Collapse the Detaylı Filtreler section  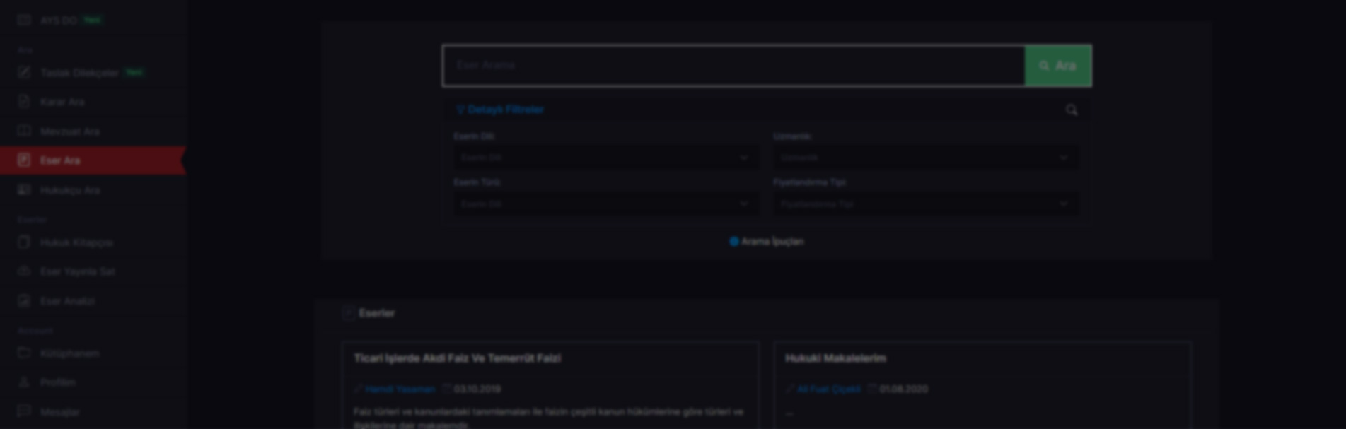tap(500, 110)
